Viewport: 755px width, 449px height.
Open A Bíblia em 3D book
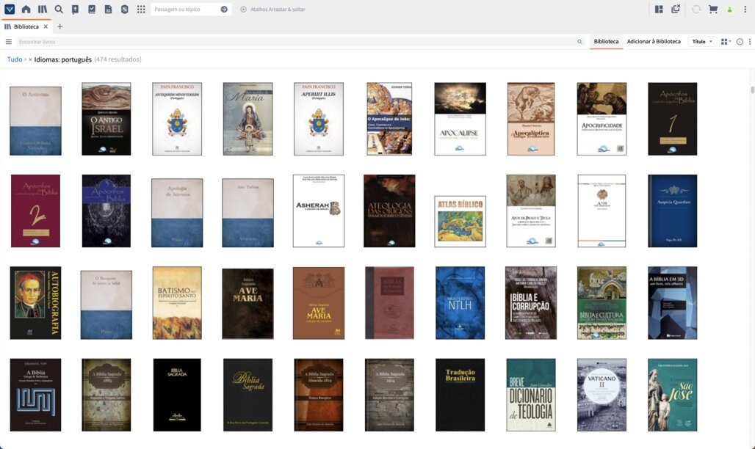(x=672, y=303)
